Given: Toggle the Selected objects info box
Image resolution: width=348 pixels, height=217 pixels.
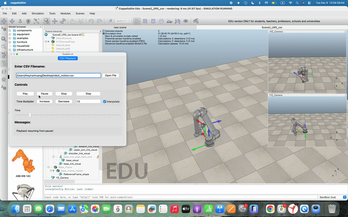Looking at the screenshot, I should click(104, 31).
